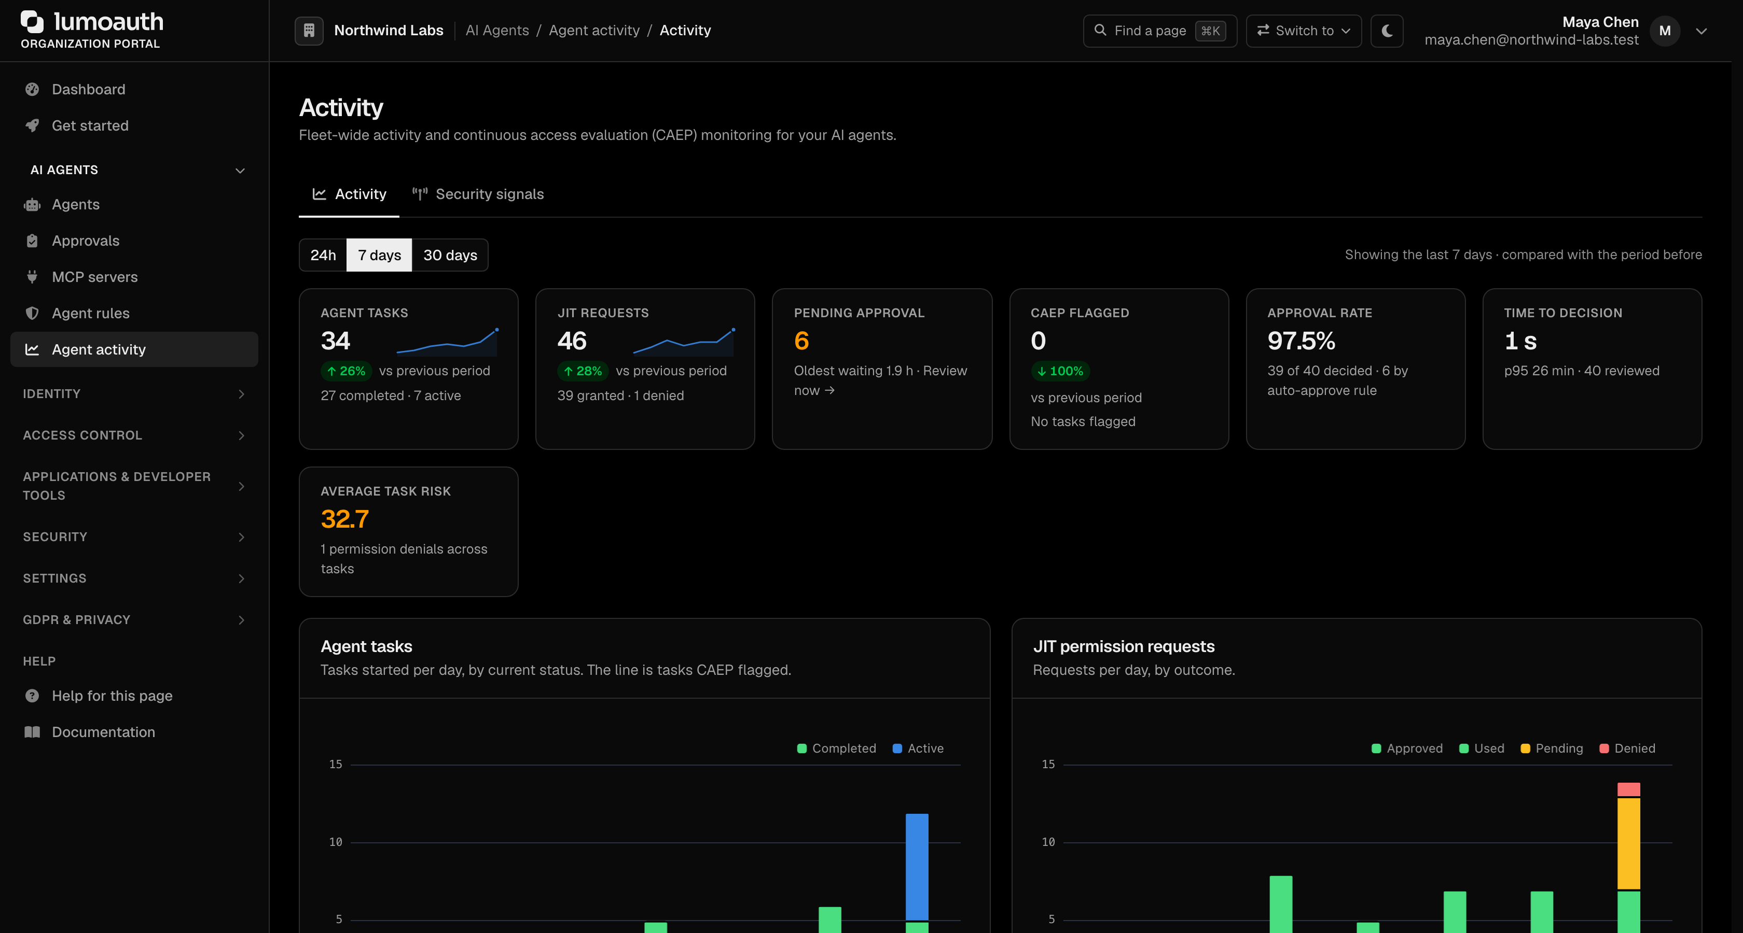Click the Security signals antenna icon
1743x933 pixels.
point(420,194)
